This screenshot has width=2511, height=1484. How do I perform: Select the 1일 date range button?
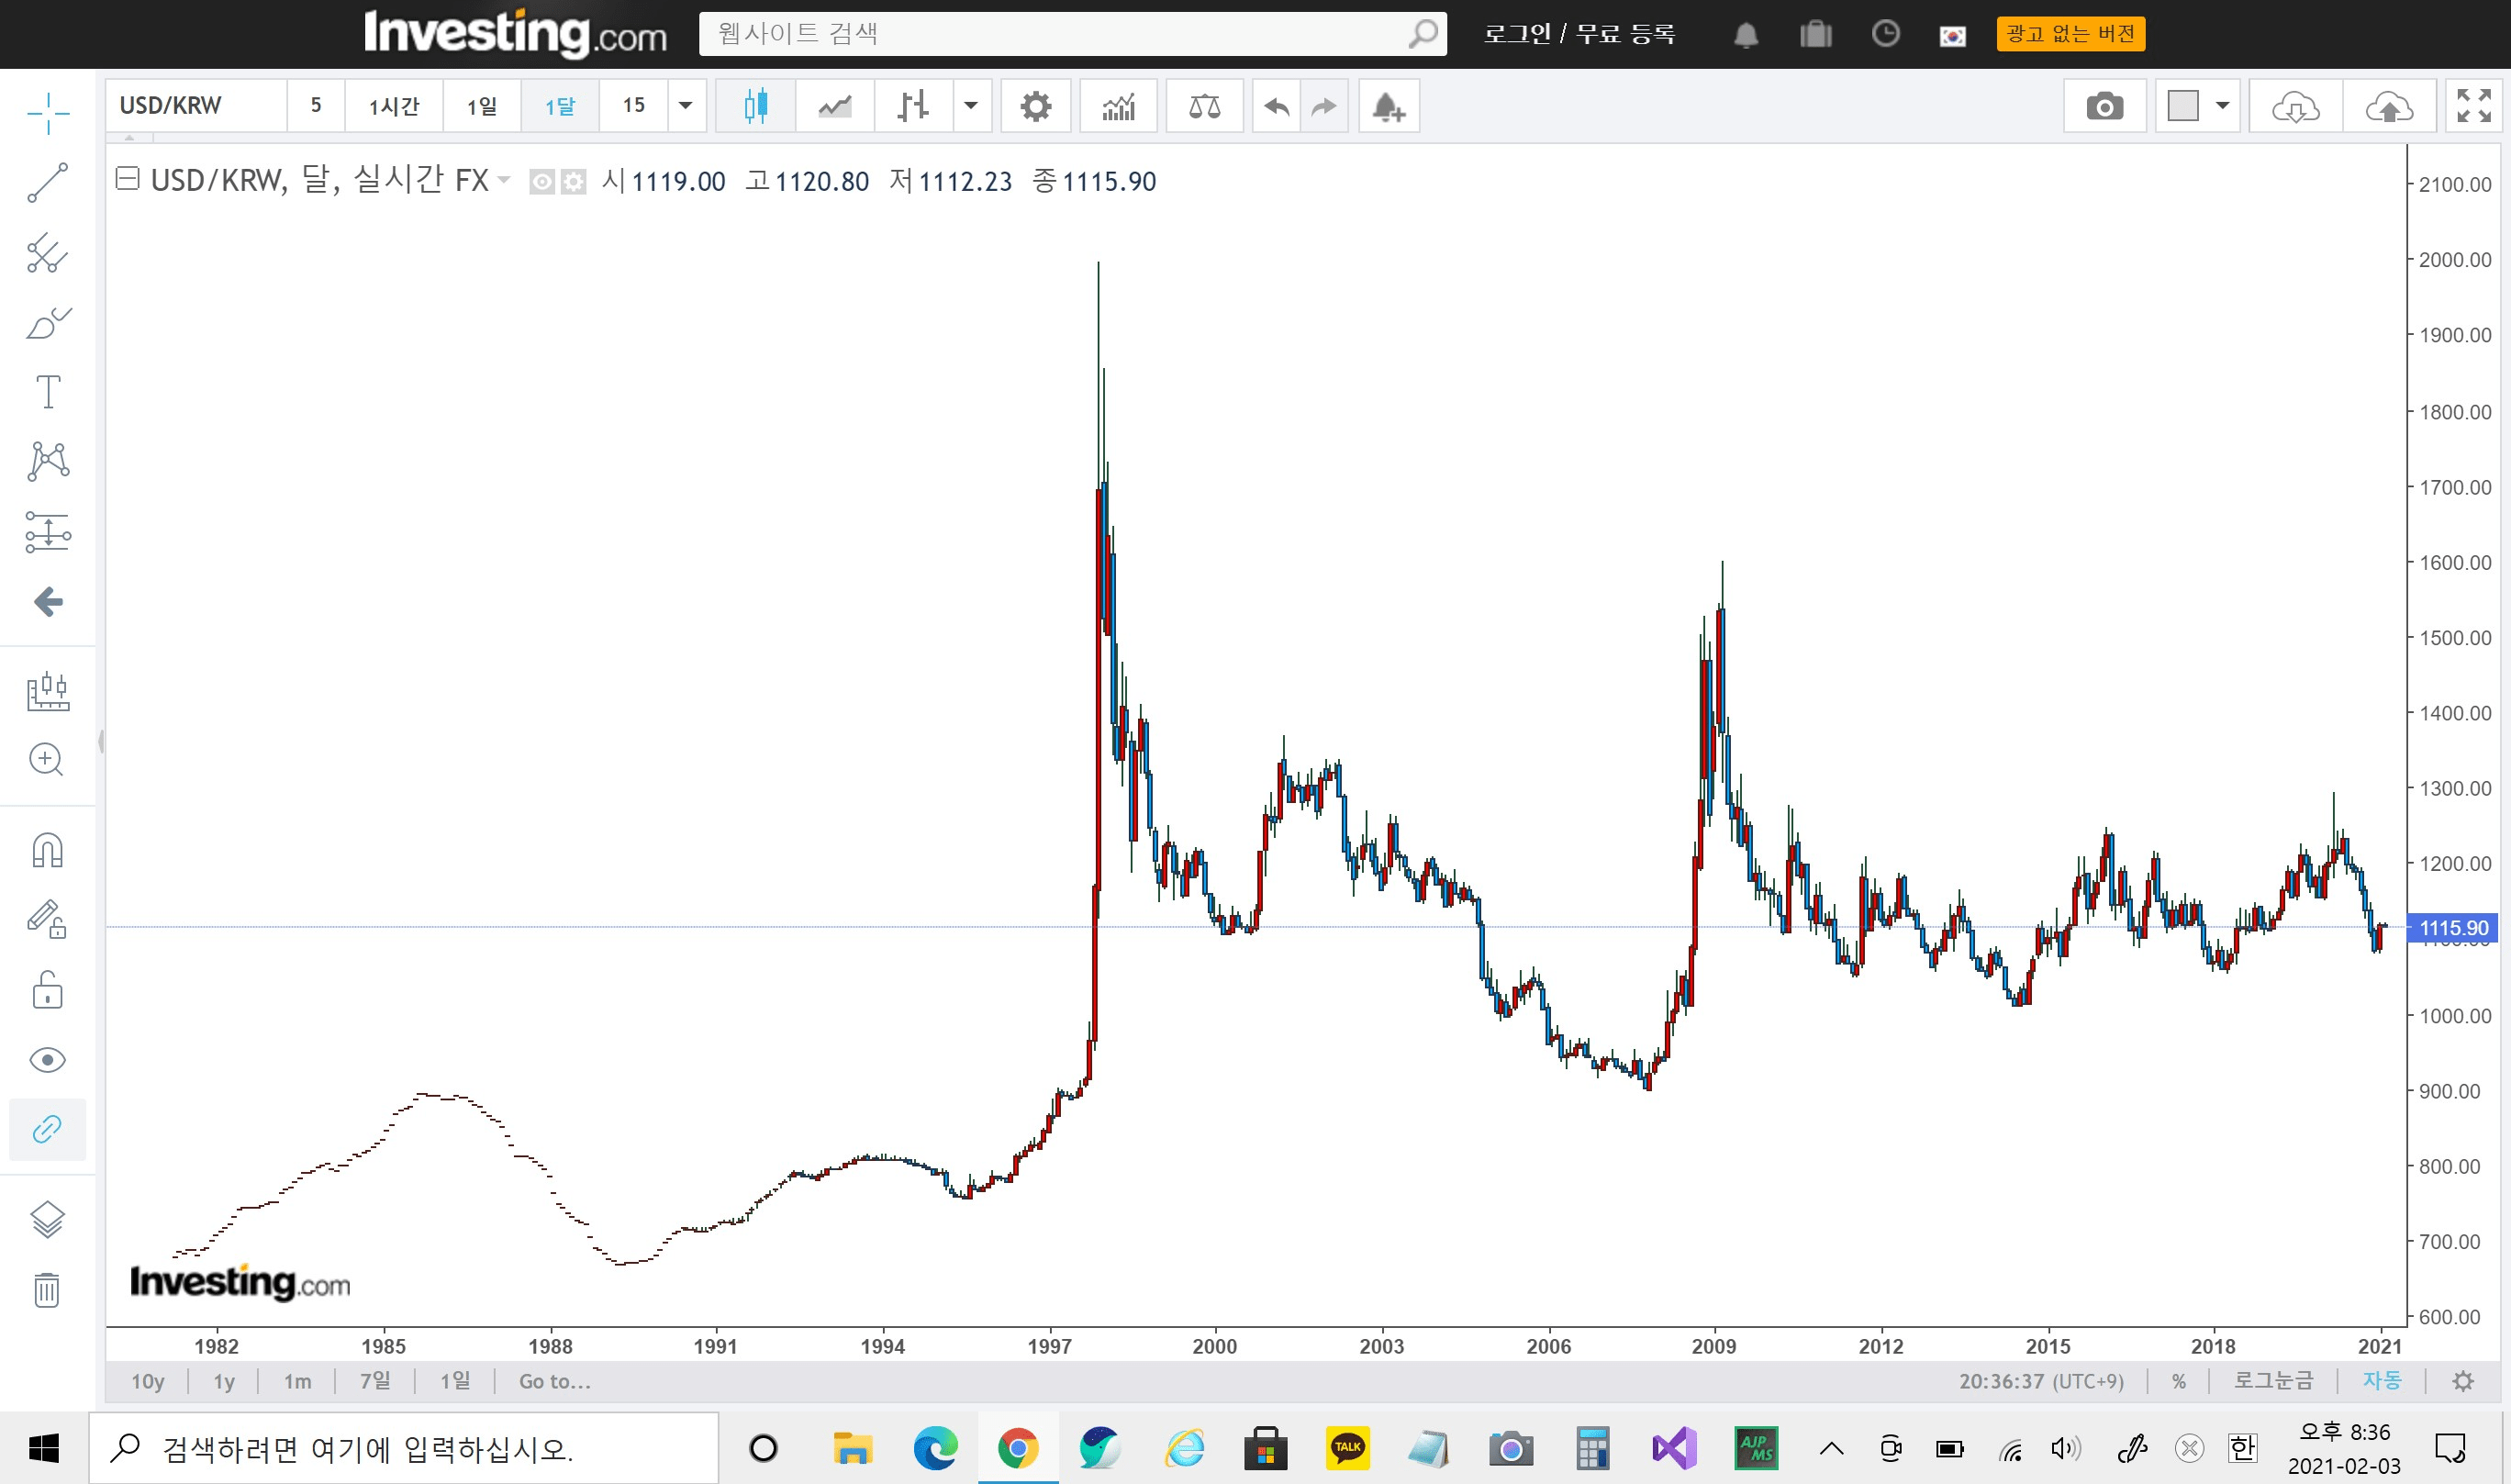(x=455, y=1381)
